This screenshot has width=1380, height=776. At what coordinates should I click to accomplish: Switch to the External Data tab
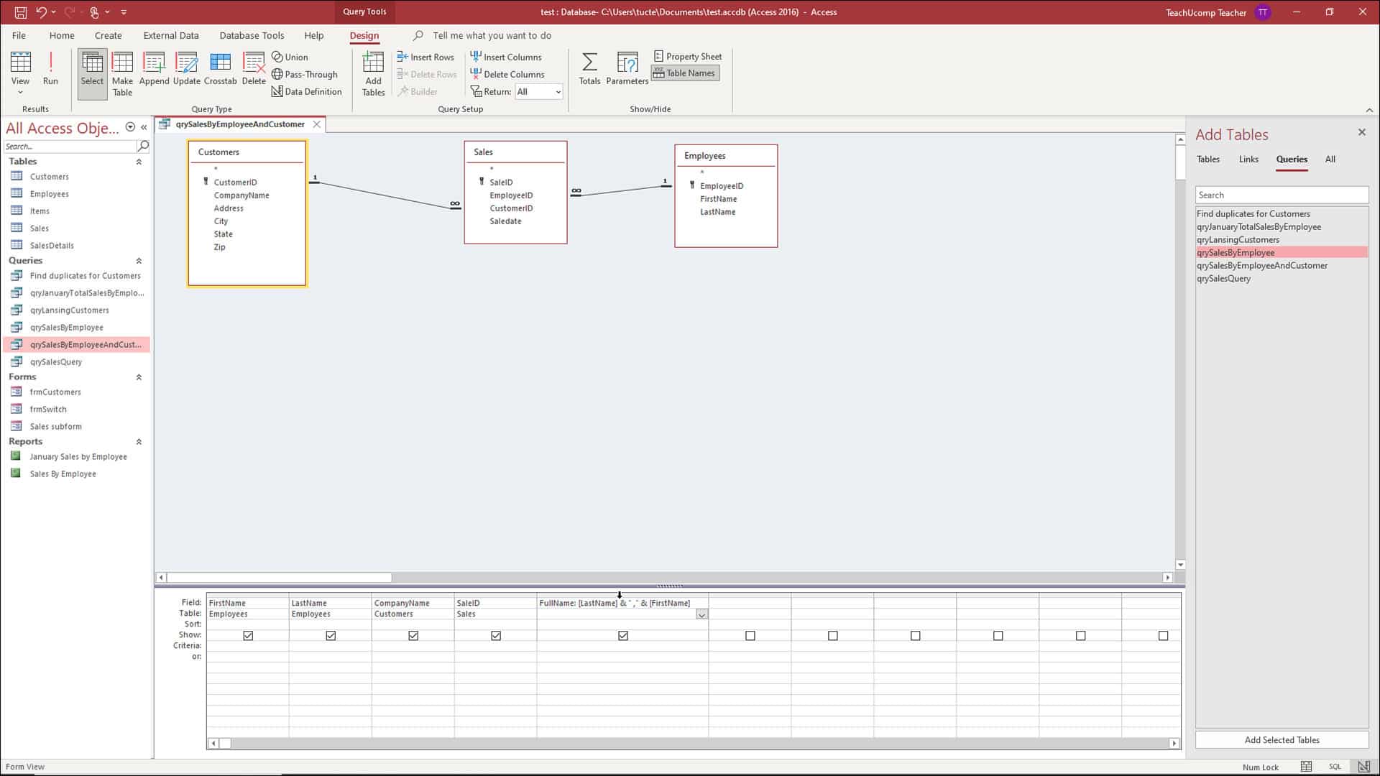171,35
